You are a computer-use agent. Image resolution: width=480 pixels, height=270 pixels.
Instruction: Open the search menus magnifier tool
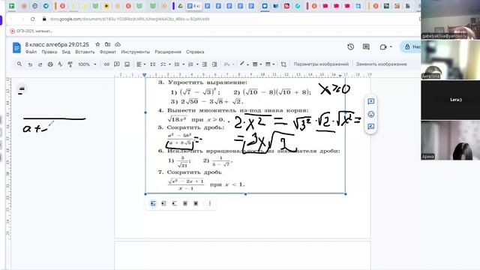pos(19,64)
